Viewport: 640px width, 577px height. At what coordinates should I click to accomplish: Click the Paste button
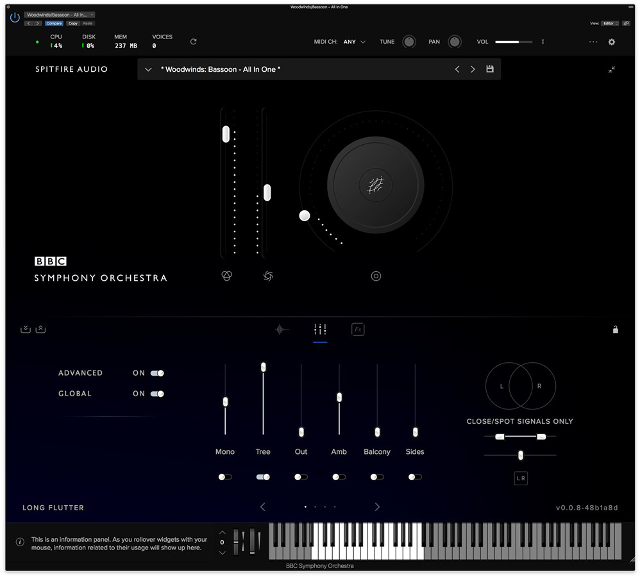click(88, 23)
